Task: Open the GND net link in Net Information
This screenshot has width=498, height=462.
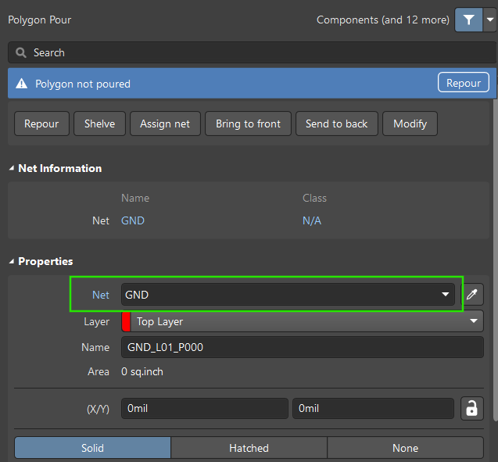Action: pos(133,220)
